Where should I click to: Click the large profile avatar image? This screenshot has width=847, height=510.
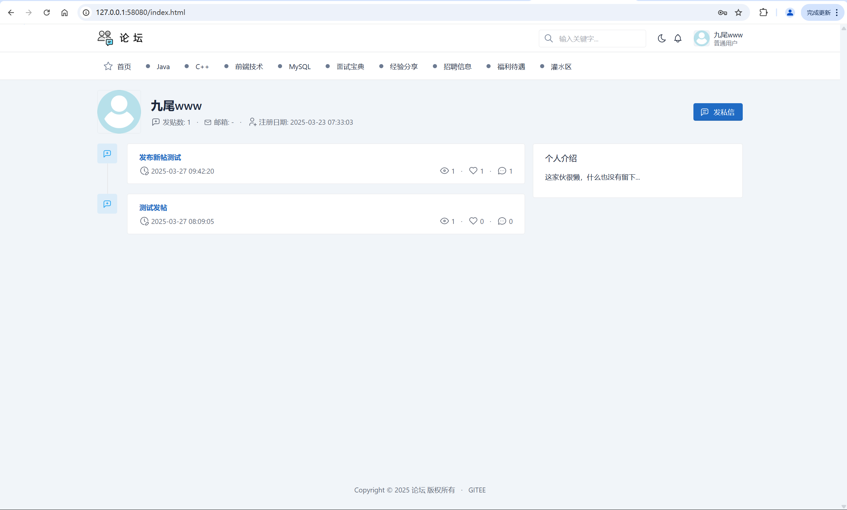119,111
